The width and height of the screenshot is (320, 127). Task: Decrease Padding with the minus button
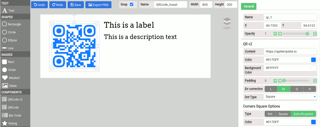pyautogui.click(x=275, y=81)
